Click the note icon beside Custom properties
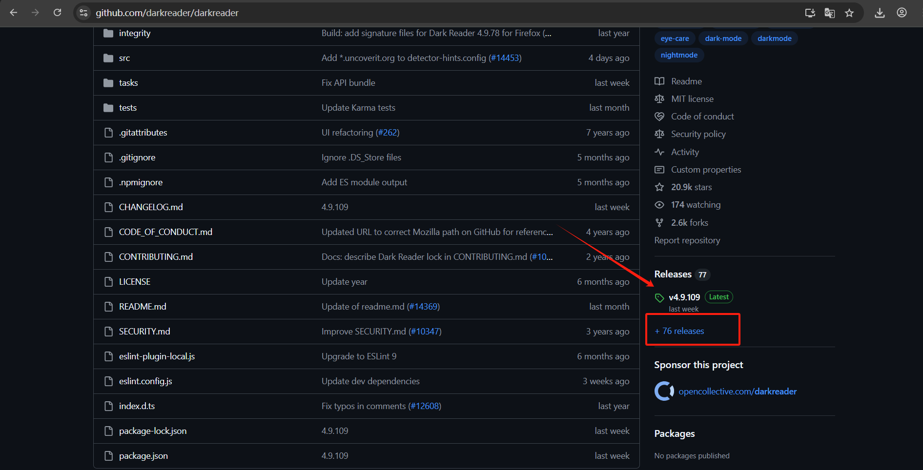 pos(659,170)
